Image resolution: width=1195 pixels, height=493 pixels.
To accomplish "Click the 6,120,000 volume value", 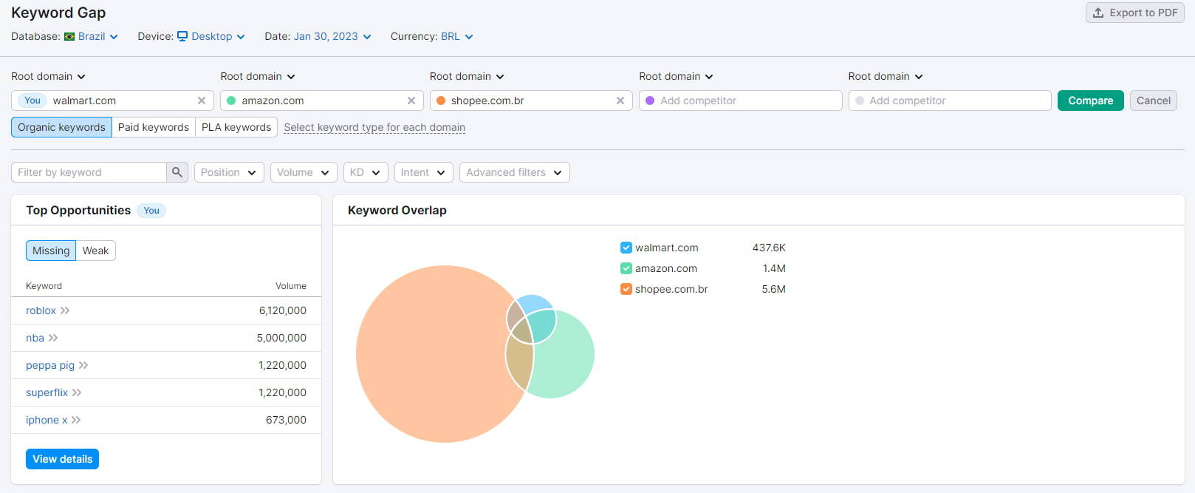I will 282,310.
